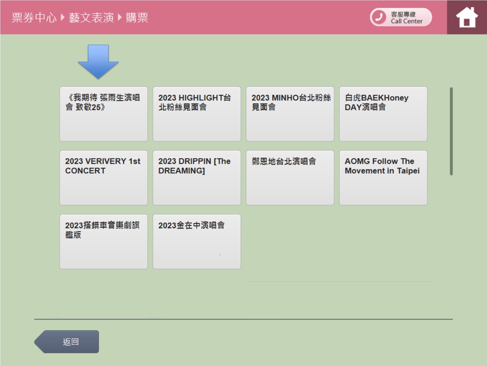
Task: Open 鄭恩地台北演唱會 ticket page
Action: (x=290, y=178)
